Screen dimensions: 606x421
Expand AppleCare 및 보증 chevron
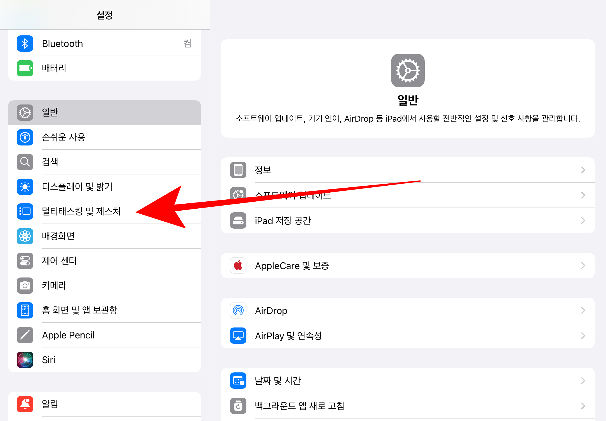(x=583, y=265)
